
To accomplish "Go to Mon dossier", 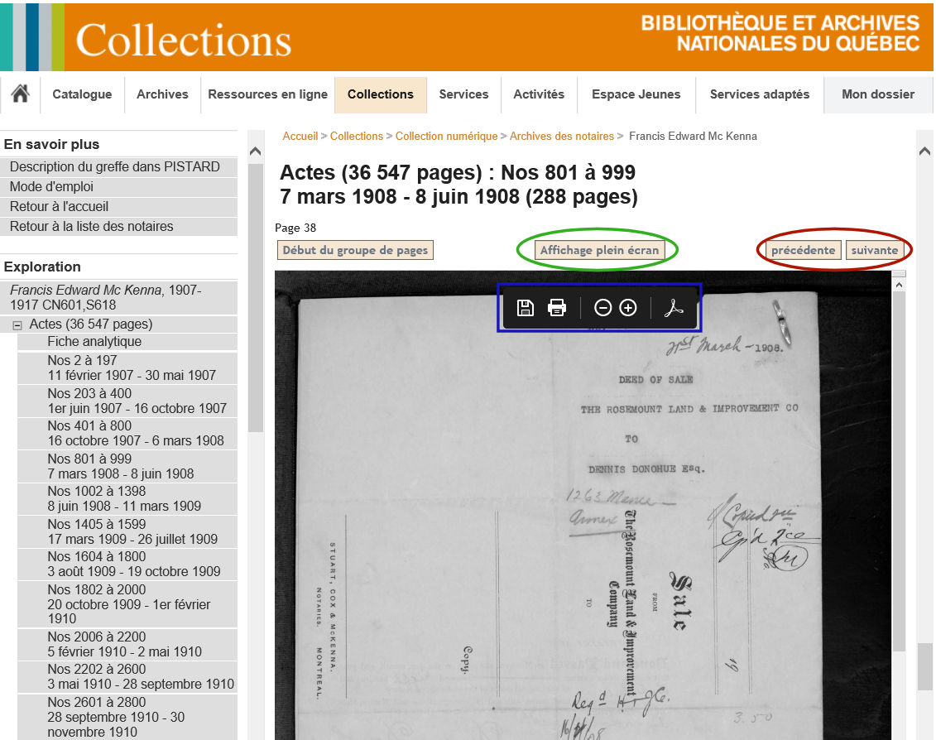I will click(877, 94).
